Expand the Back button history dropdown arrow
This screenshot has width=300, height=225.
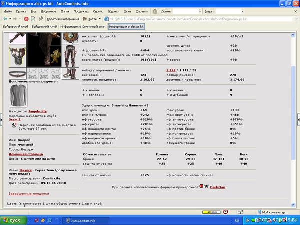tap(10, 19)
